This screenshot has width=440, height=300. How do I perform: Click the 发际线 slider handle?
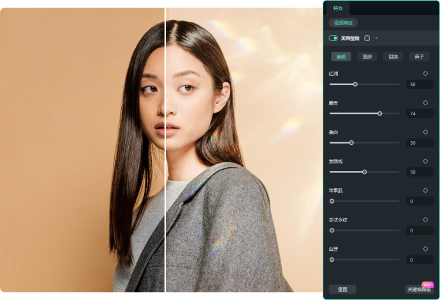pyautogui.click(x=364, y=172)
